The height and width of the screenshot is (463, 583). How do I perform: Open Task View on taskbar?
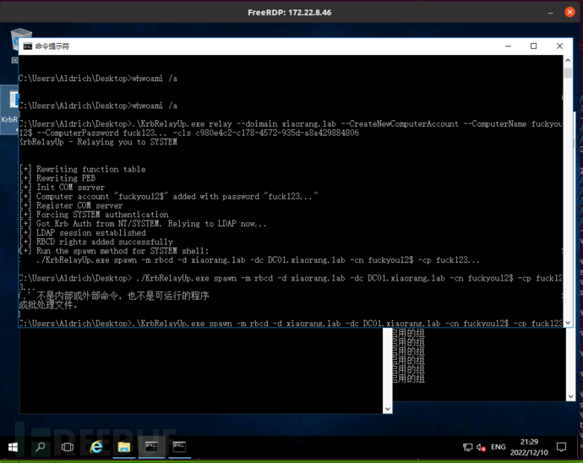click(68, 447)
